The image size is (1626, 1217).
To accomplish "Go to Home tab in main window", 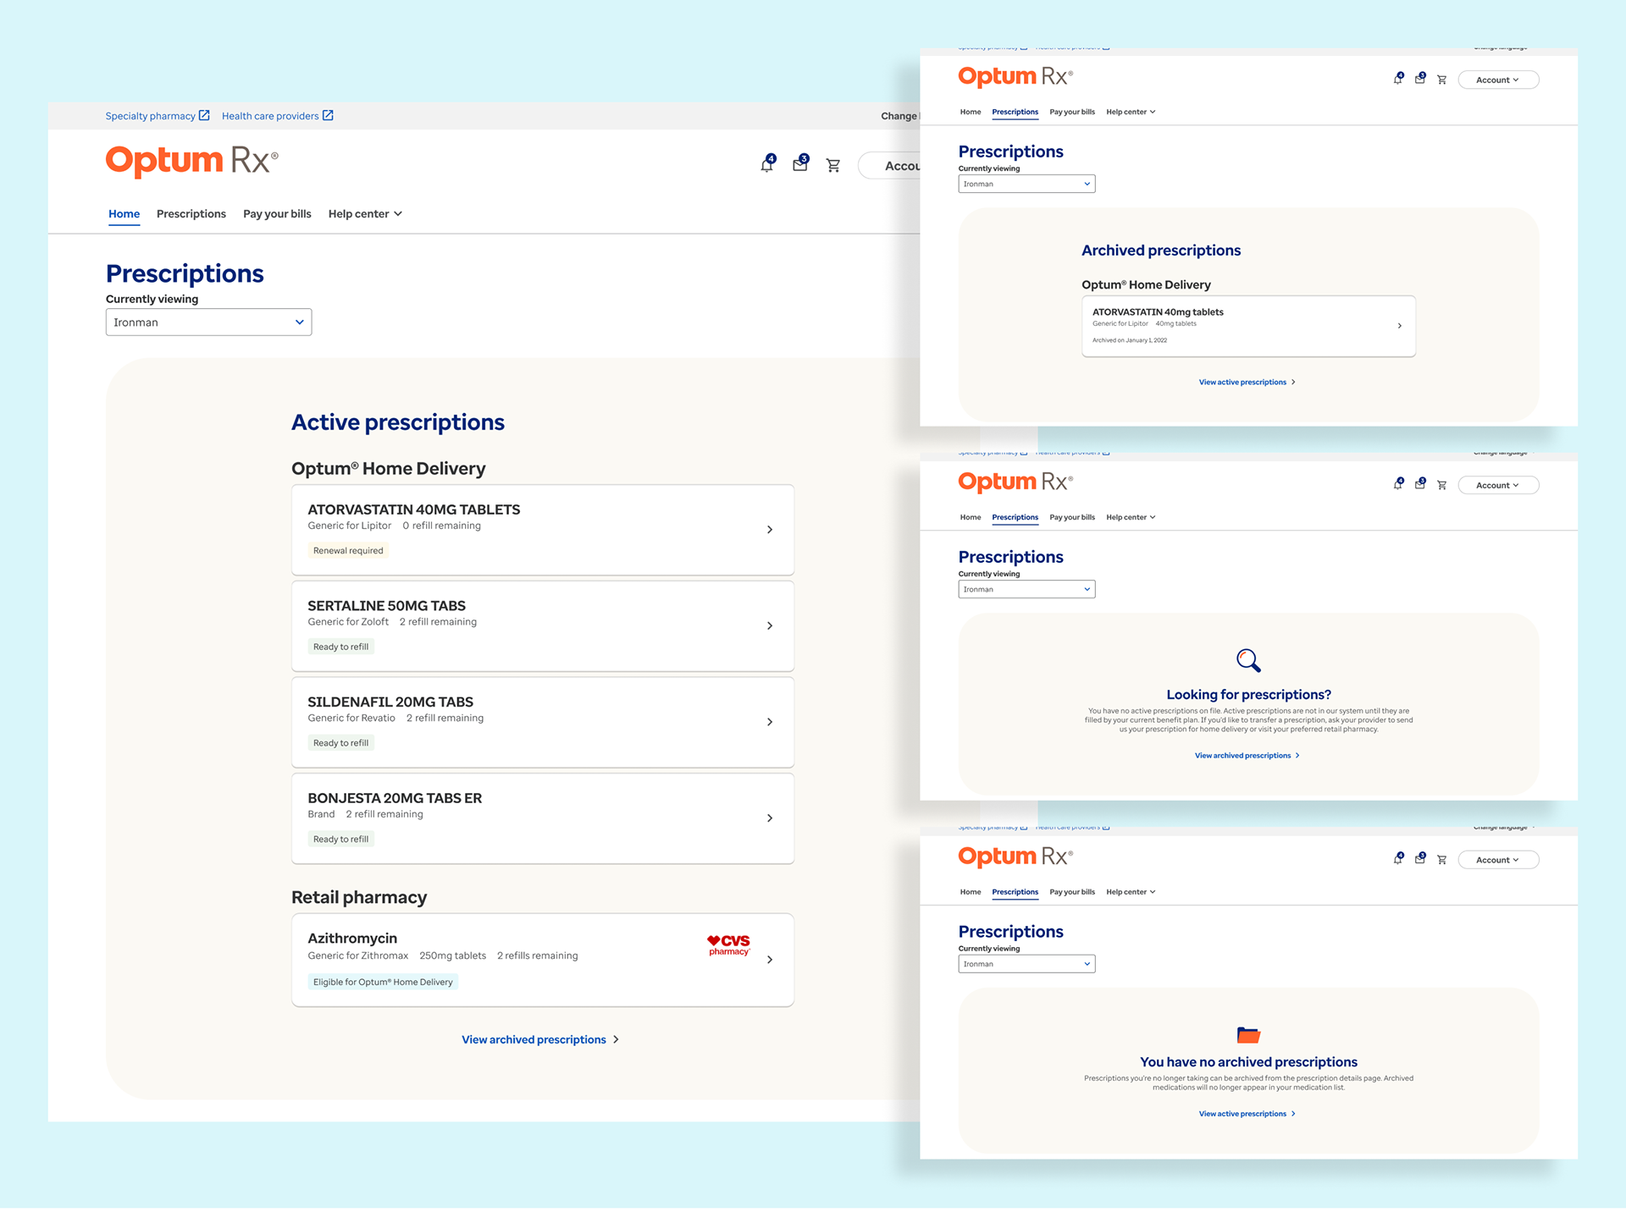I will click(124, 214).
